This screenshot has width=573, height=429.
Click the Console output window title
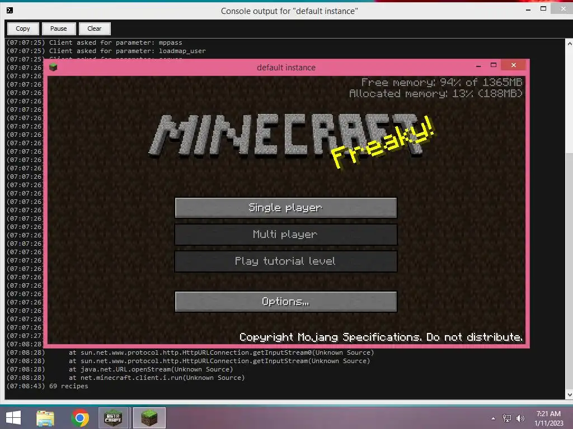(289, 11)
